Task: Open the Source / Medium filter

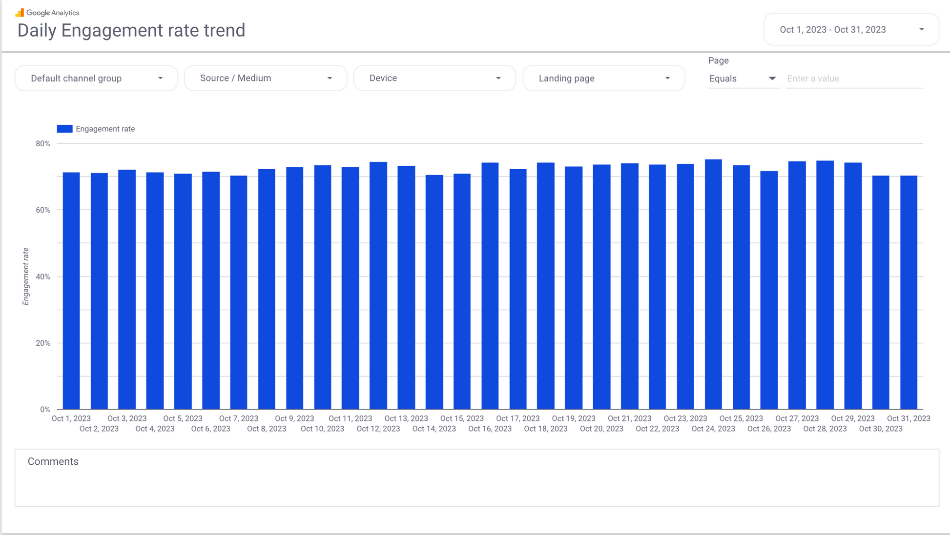Action: click(x=265, y=78)
